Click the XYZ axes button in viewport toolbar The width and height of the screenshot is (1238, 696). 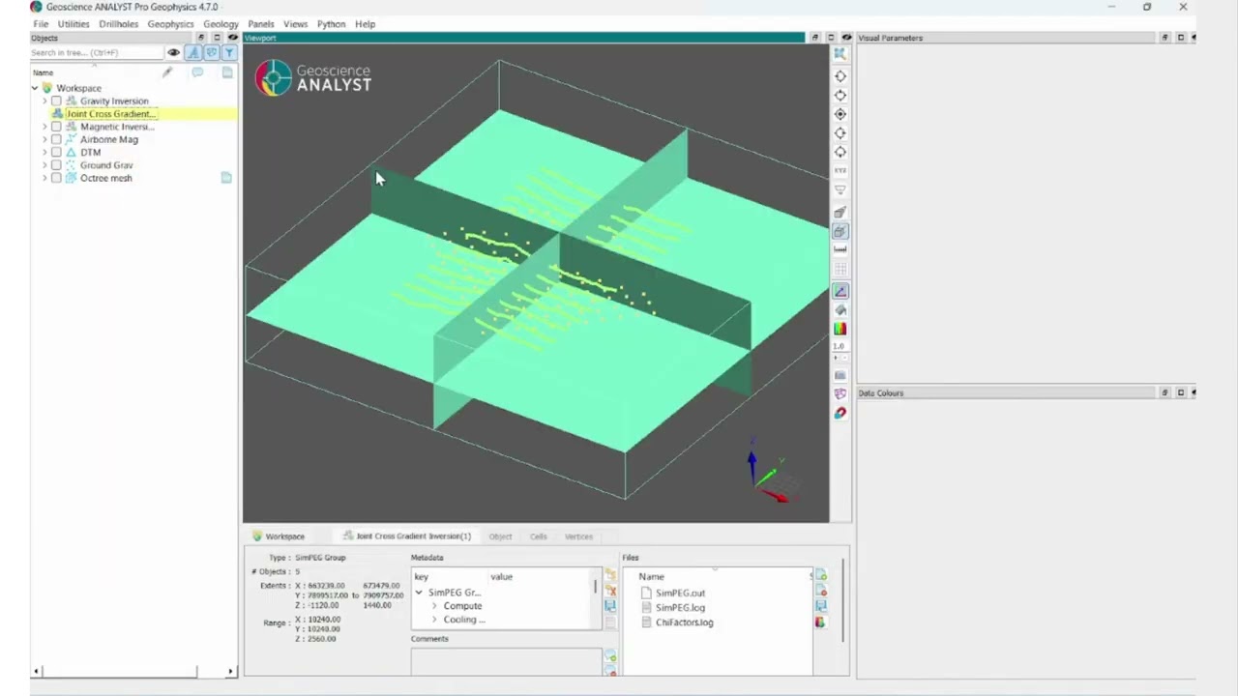tap(840, 171)
